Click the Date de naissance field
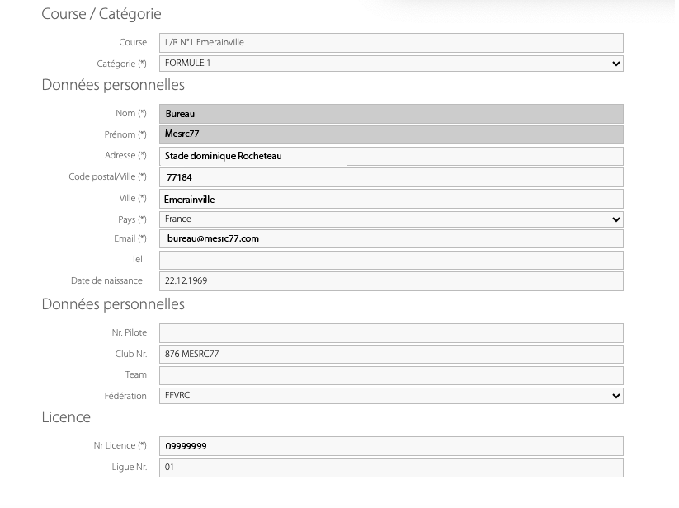The width and height of the screenshot is (679, 508). click(391, 281)
